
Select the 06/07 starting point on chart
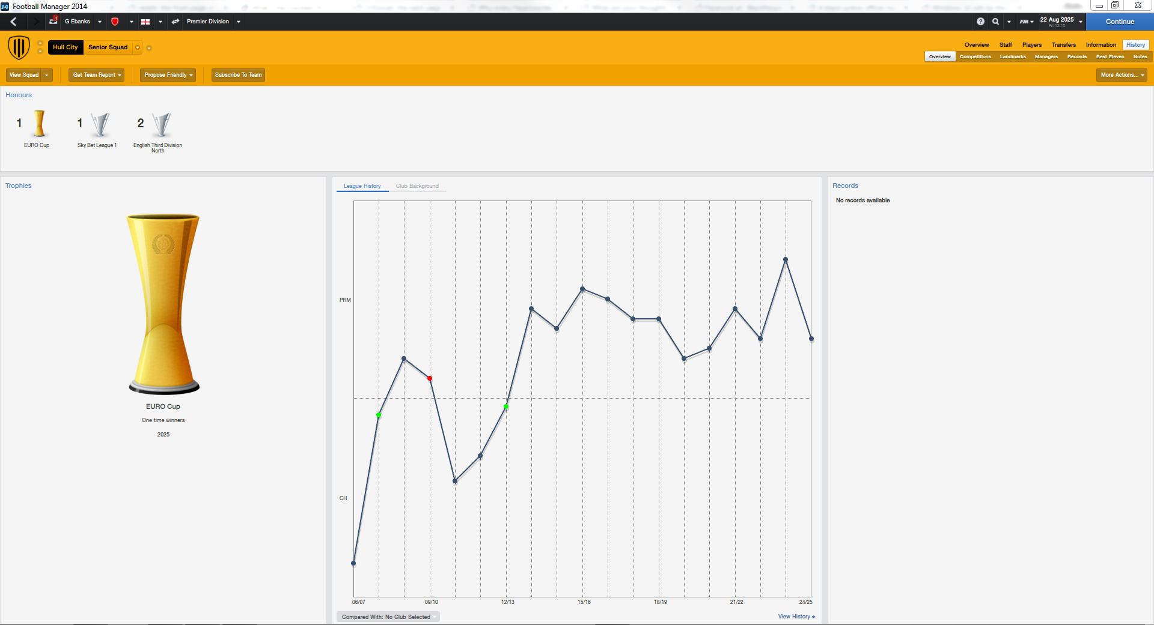tap(353, 563)
